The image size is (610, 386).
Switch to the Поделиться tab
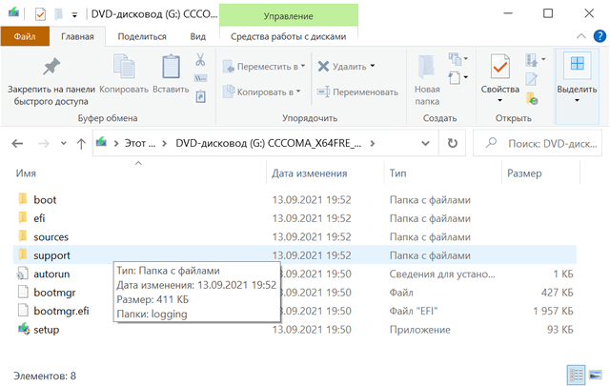142,36
